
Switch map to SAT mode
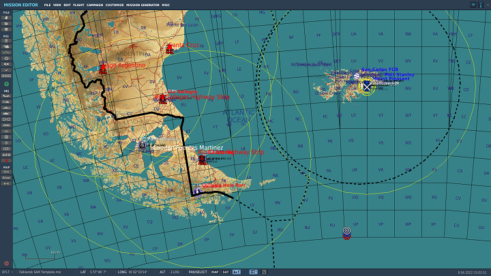pyautogui.click(x=226, y=272)
